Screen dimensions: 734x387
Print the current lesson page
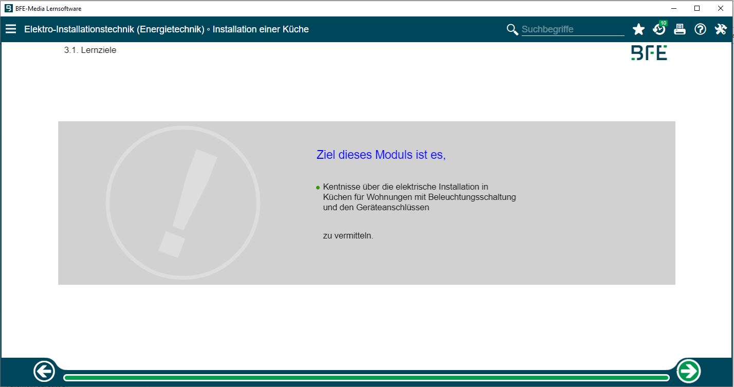coord(680,29)
